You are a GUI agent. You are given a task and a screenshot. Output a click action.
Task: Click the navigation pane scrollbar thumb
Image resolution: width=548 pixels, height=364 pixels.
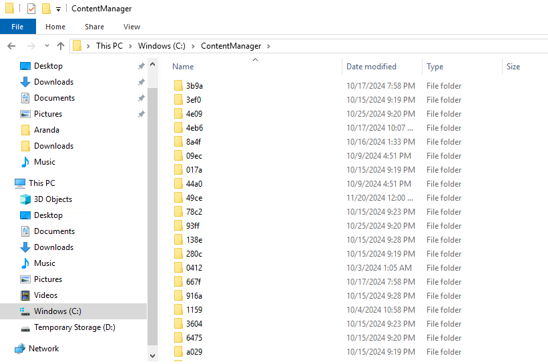152,218
